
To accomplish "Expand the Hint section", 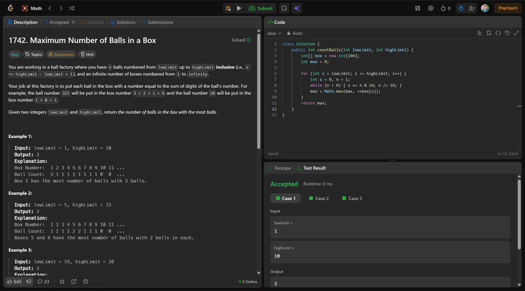I will 87,54.
